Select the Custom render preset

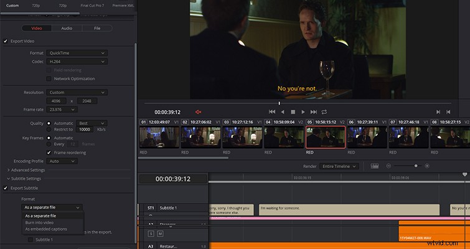[x=12, y=6]
